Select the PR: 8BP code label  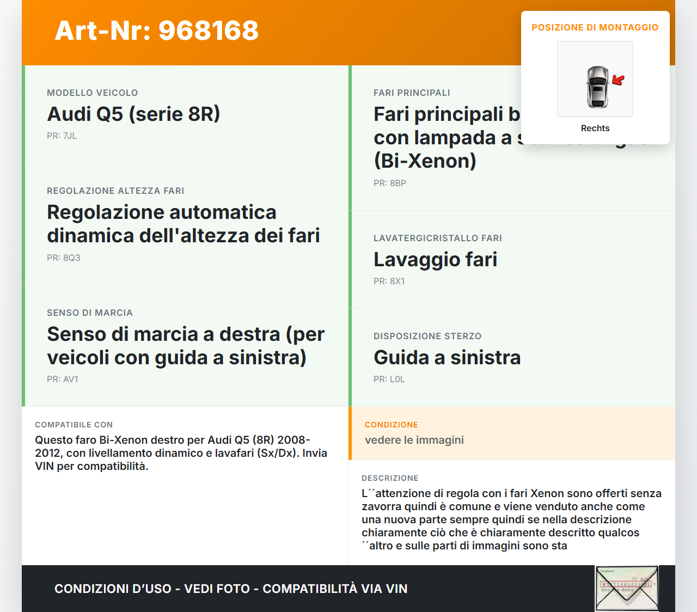pyautogui.click(x=389, y=183)
